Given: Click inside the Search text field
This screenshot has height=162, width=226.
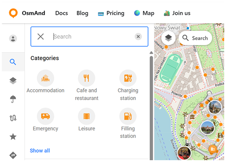Looking at the screenshot, I should pos(91,36).
